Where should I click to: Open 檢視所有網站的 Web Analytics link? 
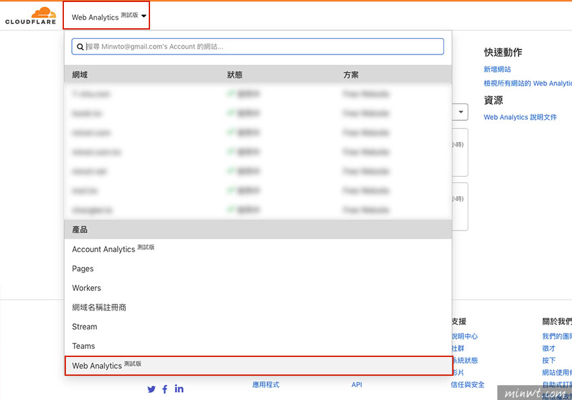pyautogui.click(x=528, y=83)
